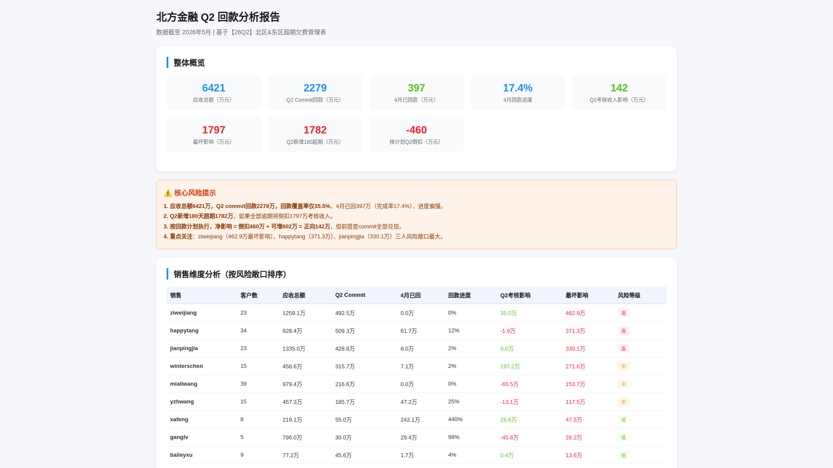This screenshot has height=468, width=833.
Task: Select the 17.4% 4月回款进度 card
Action: (518, 92)
